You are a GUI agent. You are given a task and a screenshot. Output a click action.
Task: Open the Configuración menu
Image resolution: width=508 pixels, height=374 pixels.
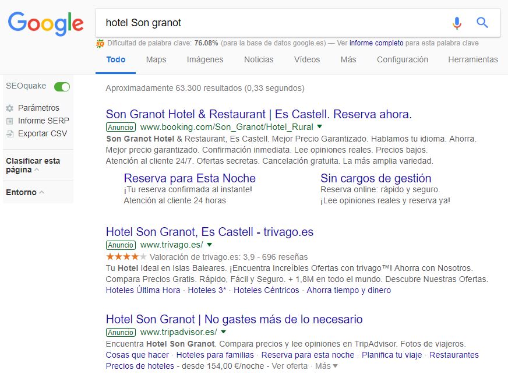403,59
